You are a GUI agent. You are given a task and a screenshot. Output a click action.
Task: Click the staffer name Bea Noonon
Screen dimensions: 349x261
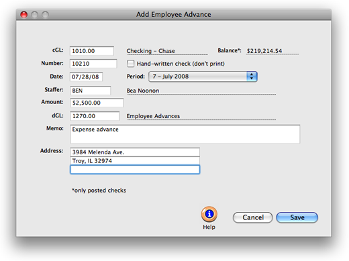[143, 91]
